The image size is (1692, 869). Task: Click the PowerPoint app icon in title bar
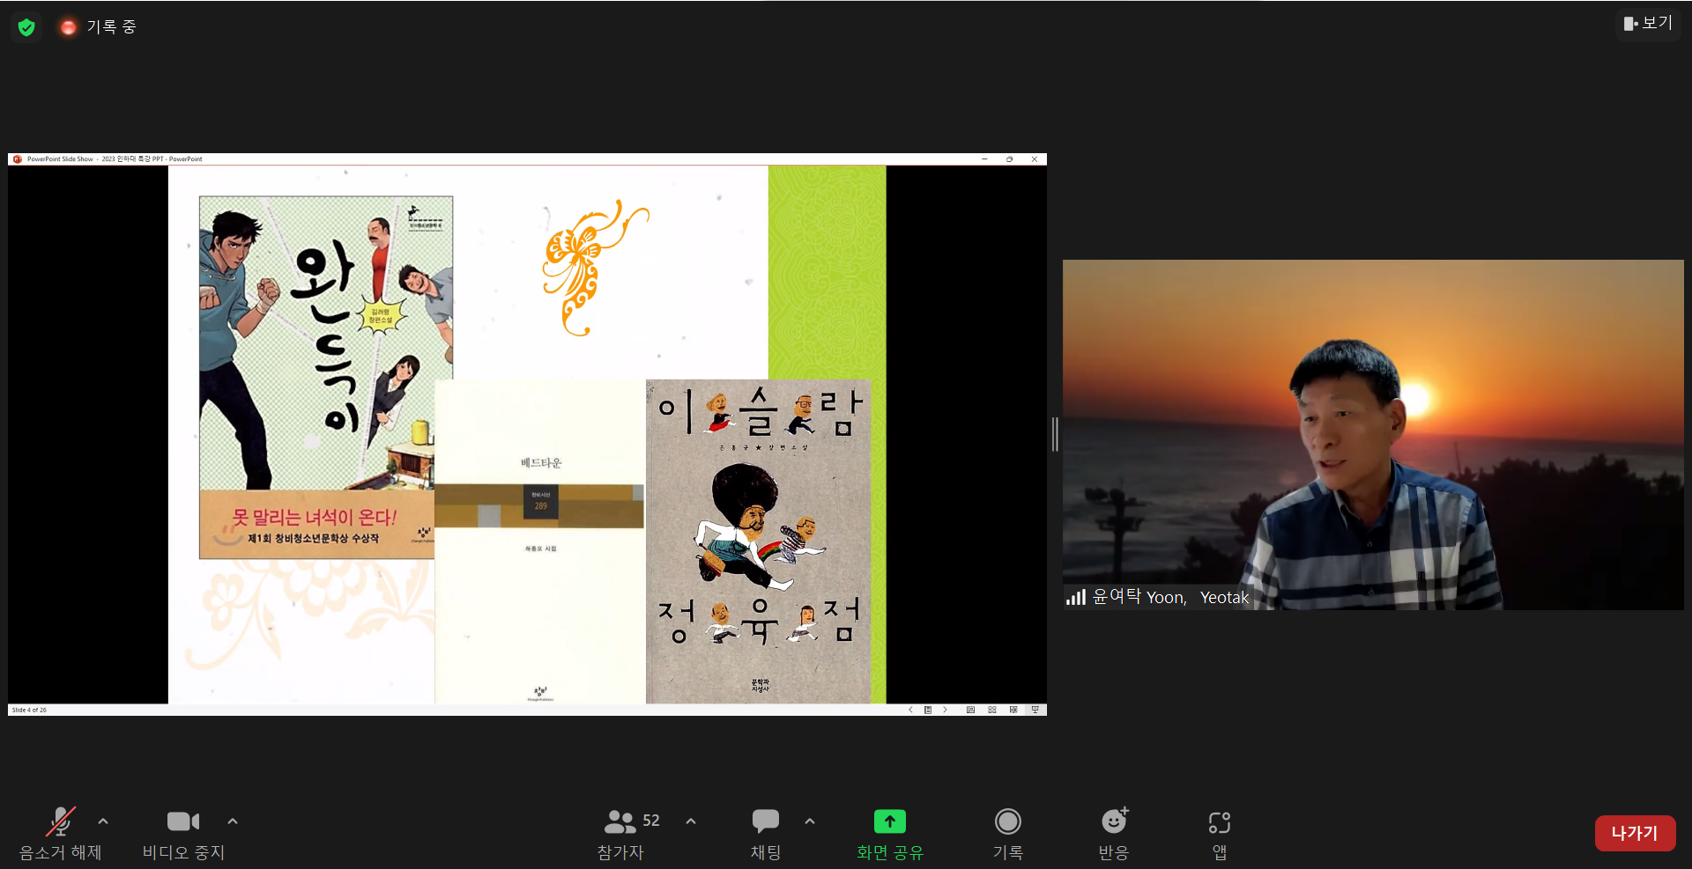tap(17, 159)
